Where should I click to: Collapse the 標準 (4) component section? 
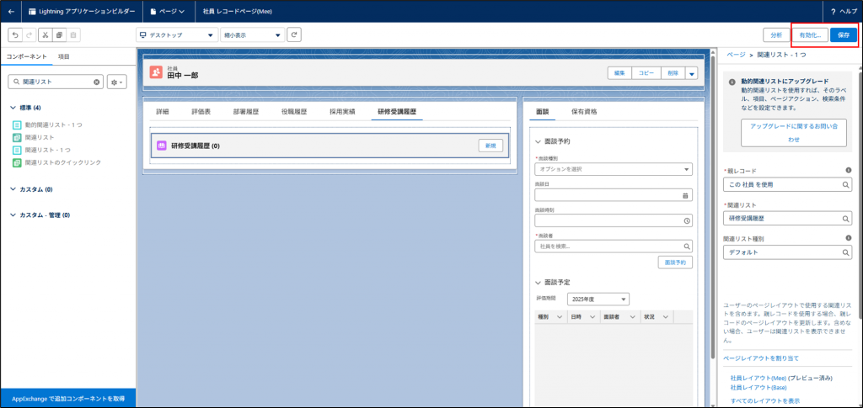tap(13, 108)
